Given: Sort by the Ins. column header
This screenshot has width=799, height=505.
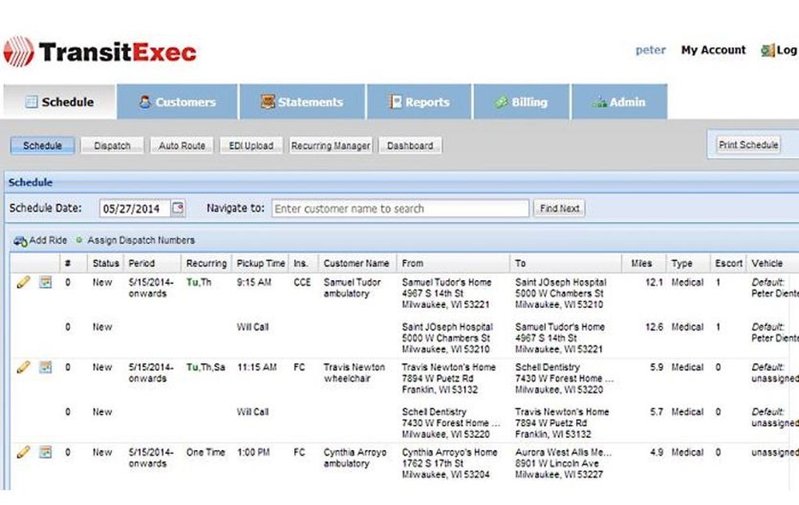Looking at the screenshot, I should point(303,263).
